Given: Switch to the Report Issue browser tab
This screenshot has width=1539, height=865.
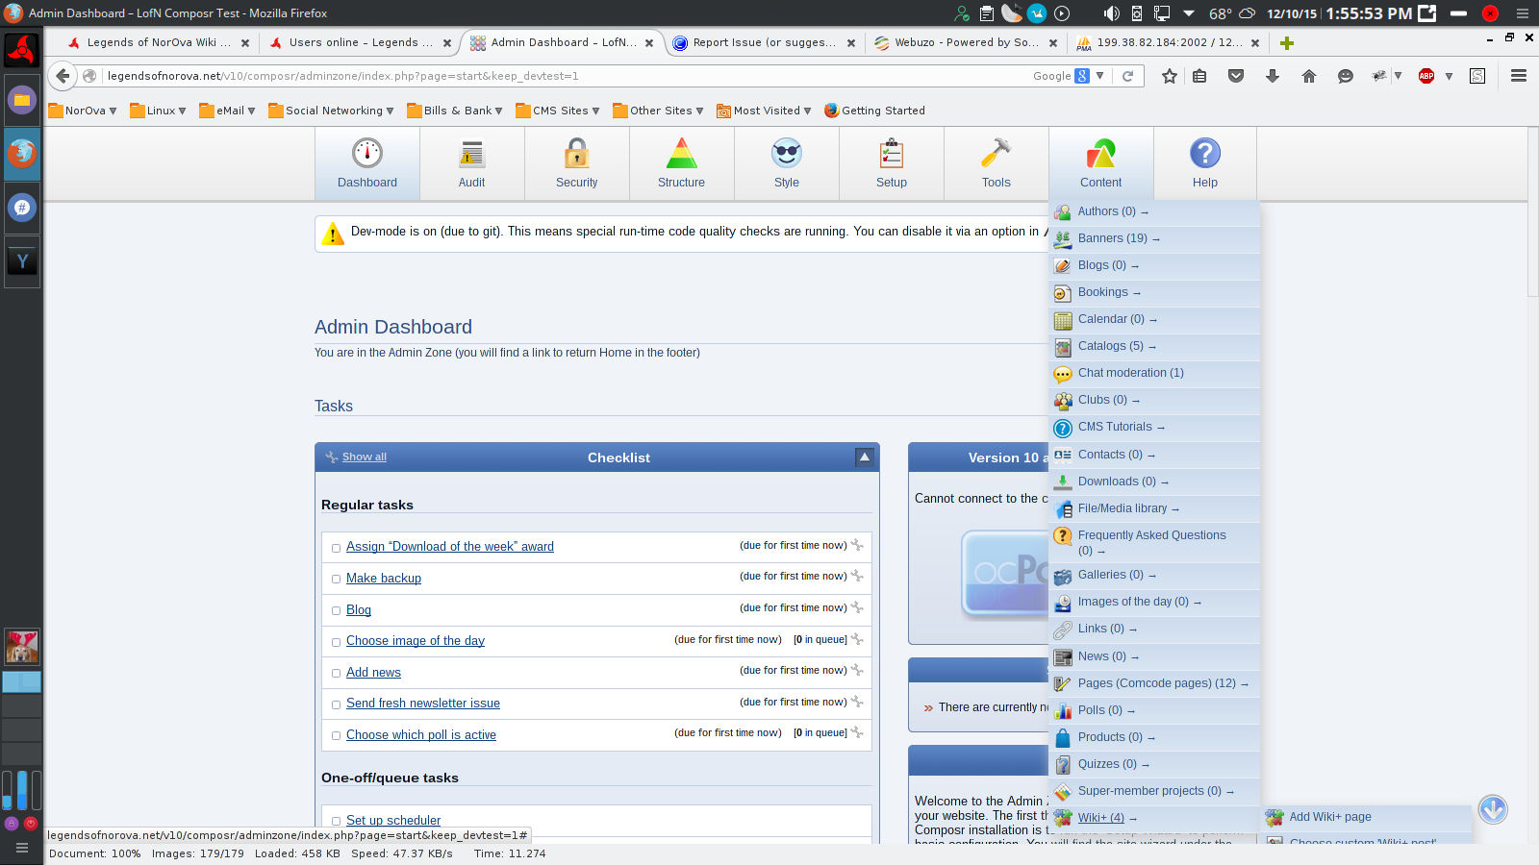Looking at the screenshot, I should pos(763,42).
